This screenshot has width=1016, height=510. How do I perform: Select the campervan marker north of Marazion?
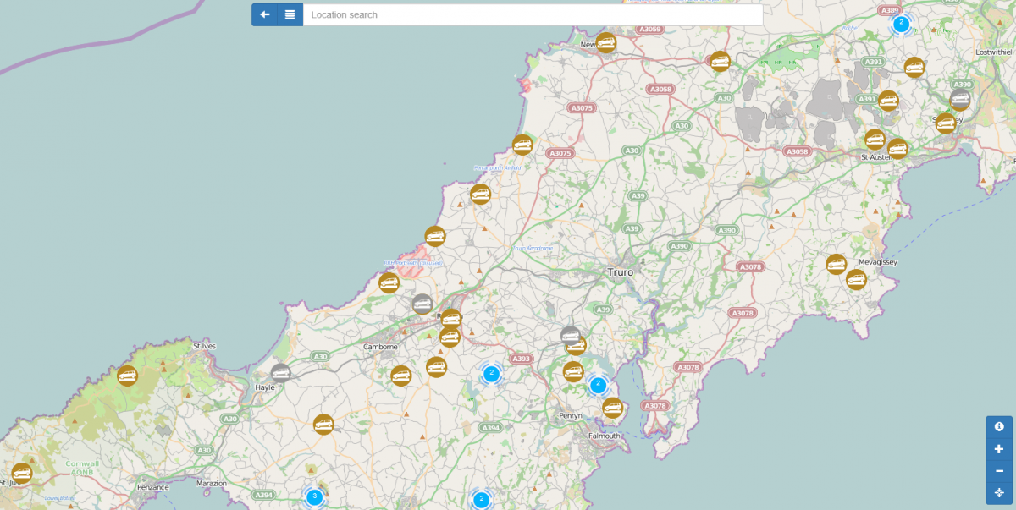pyautogui.click(x=323, y=425)
